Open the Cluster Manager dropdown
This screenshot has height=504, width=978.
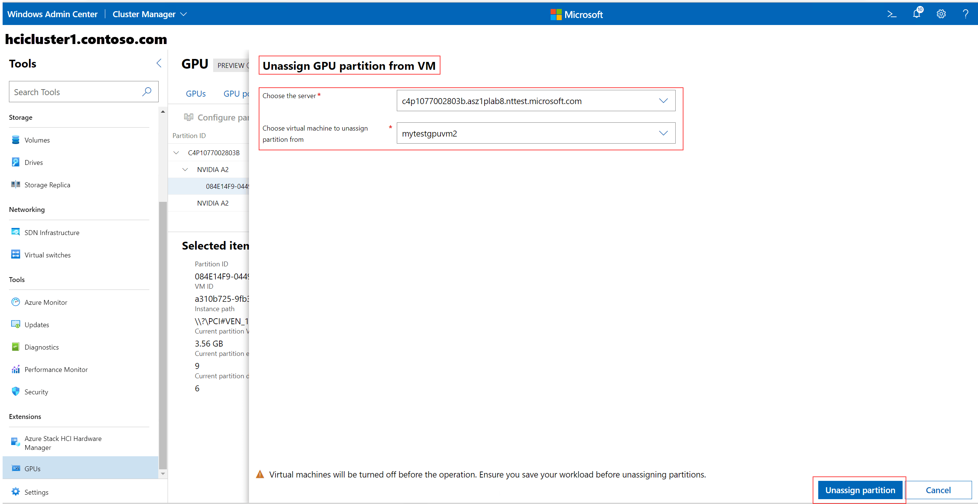coord(184,14)
